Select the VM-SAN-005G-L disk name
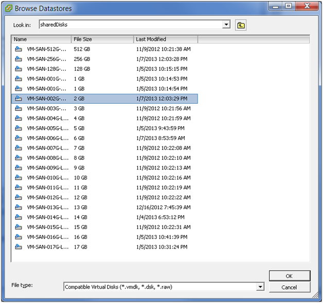The height and width of the screenshot is (303, 323). (x=48, y=128)
